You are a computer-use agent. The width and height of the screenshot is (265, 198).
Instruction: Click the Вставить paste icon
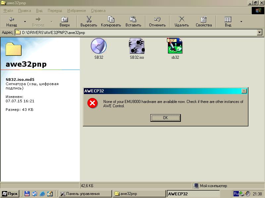[x=133, y=19]
